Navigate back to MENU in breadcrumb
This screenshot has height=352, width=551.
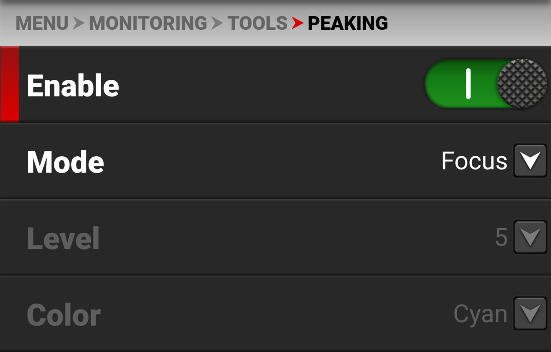(x=42, y=23)
